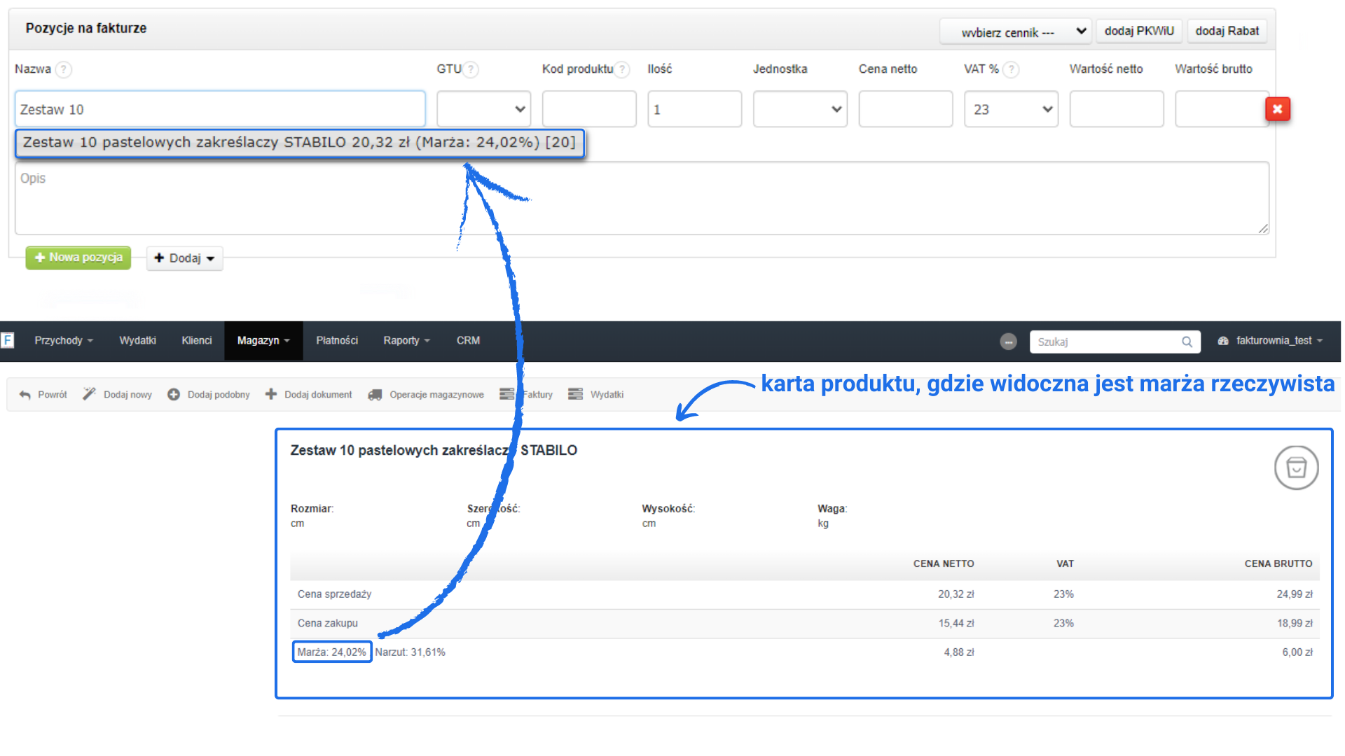The width and height of the screenshot is (1345, 756).
Task: Click the green Nowa pozycja button
Action: coord(78,258)
